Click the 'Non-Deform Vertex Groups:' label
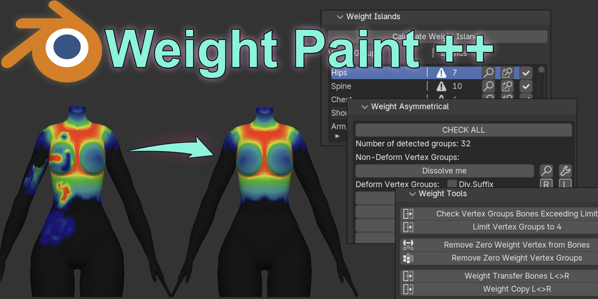Screen dimensions: 598x299 (408, 157)
